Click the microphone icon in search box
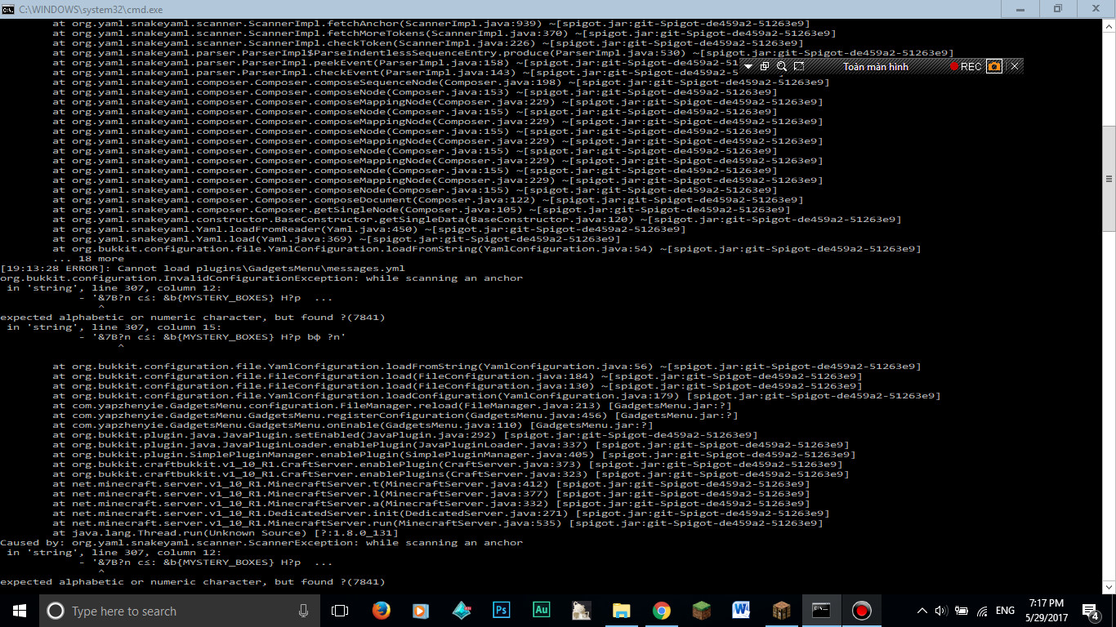Image resolution: width=1116 pixels, height=627 pixels. (x=304, y=611)
